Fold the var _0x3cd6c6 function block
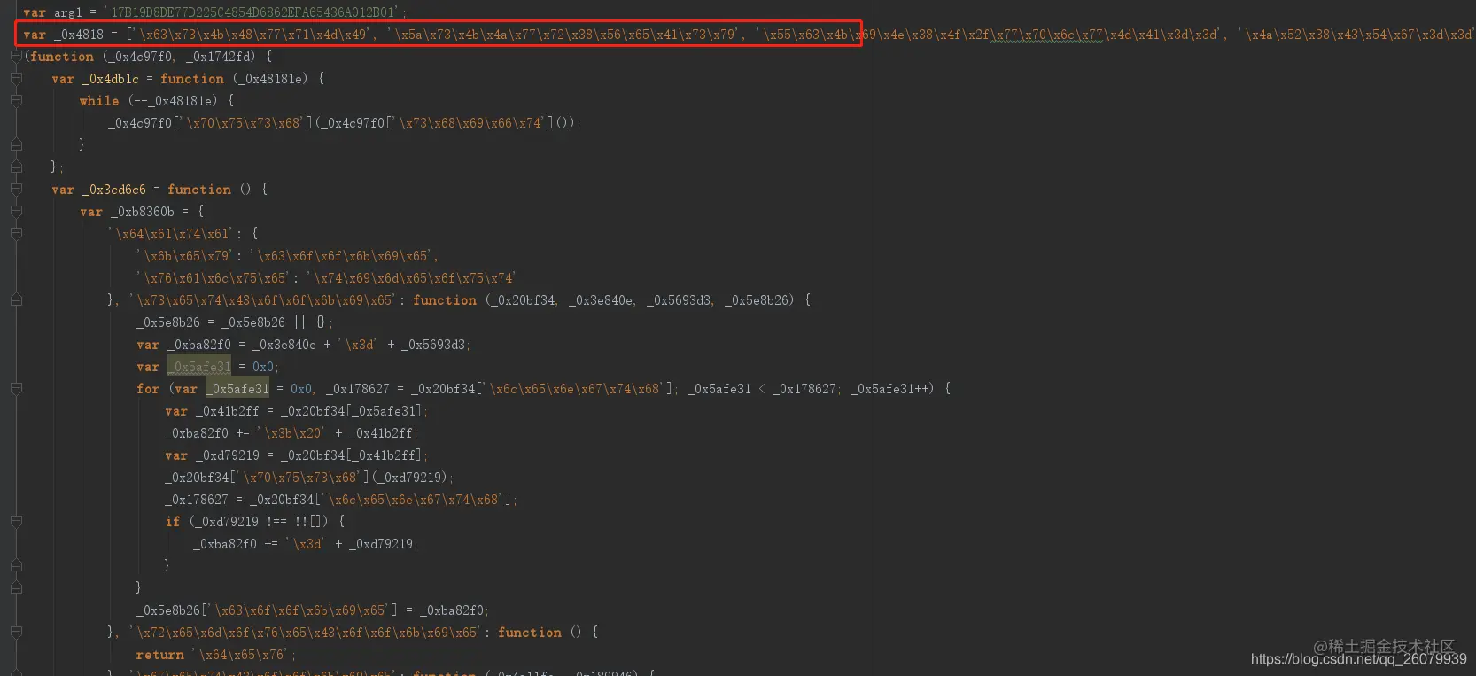Screen dimensions: 1476x676 [16, 190]
